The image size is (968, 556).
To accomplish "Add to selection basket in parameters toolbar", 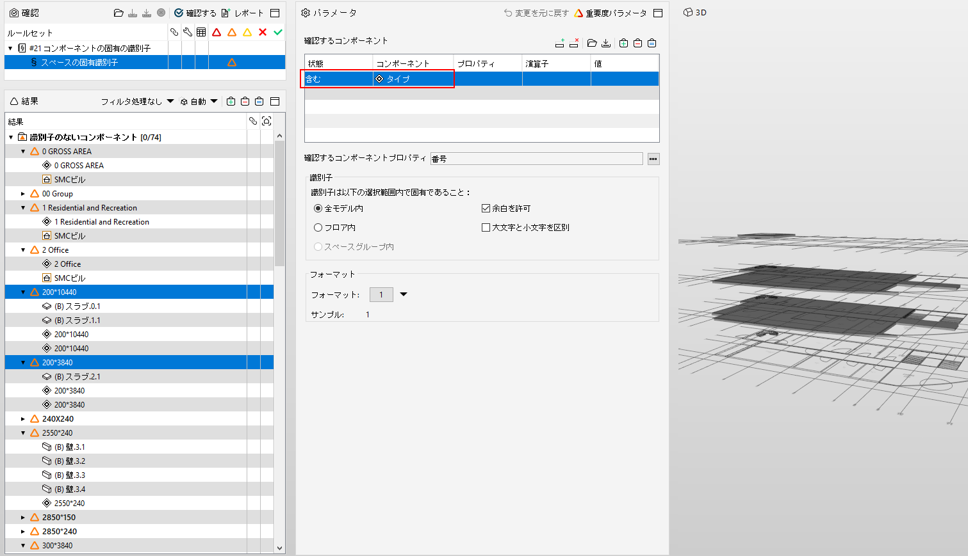I will pyautogui.click(x=623, y=43).
